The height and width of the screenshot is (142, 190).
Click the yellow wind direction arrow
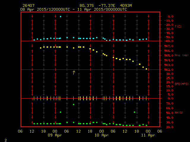click(x=74, y=72)
